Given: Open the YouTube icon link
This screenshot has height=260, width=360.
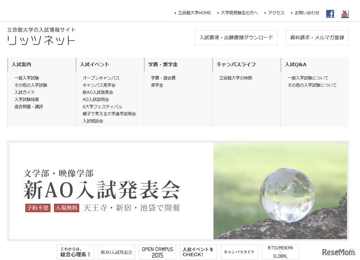Looking at the screenshot, I should (344, 14).
